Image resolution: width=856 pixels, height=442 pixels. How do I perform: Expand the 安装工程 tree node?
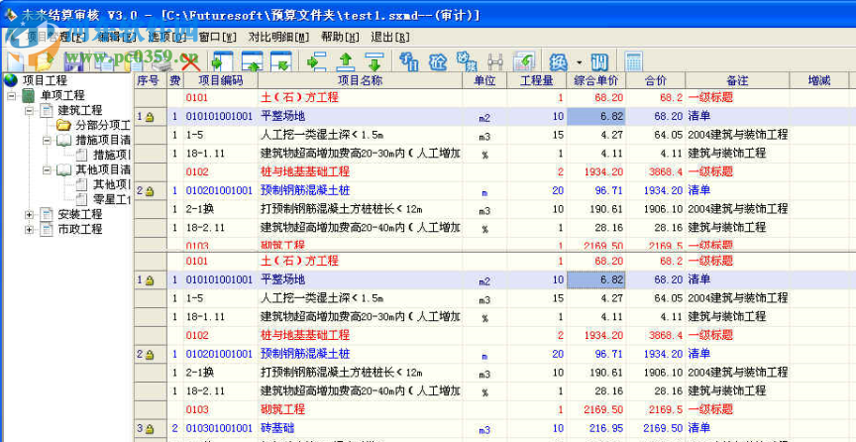[29, 214]
